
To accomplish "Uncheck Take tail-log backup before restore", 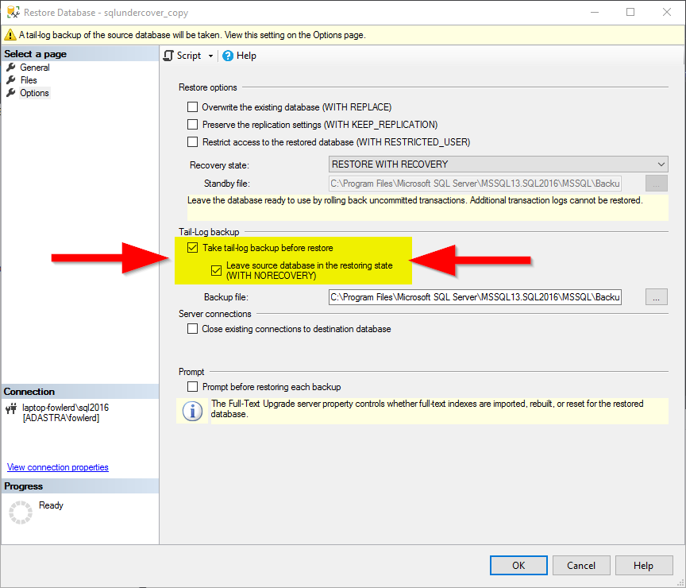I will click(192, 247).
